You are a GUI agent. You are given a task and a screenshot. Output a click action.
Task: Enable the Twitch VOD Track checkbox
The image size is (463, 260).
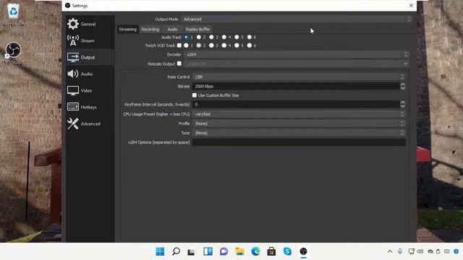179,45
